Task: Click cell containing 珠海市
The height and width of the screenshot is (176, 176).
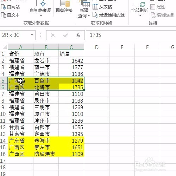Action: coord(46,141)
